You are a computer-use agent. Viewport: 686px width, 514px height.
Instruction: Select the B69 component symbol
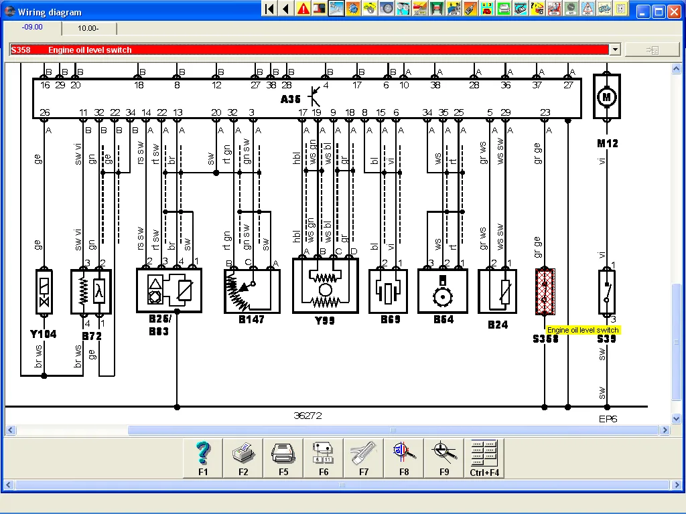click(388, 291)
